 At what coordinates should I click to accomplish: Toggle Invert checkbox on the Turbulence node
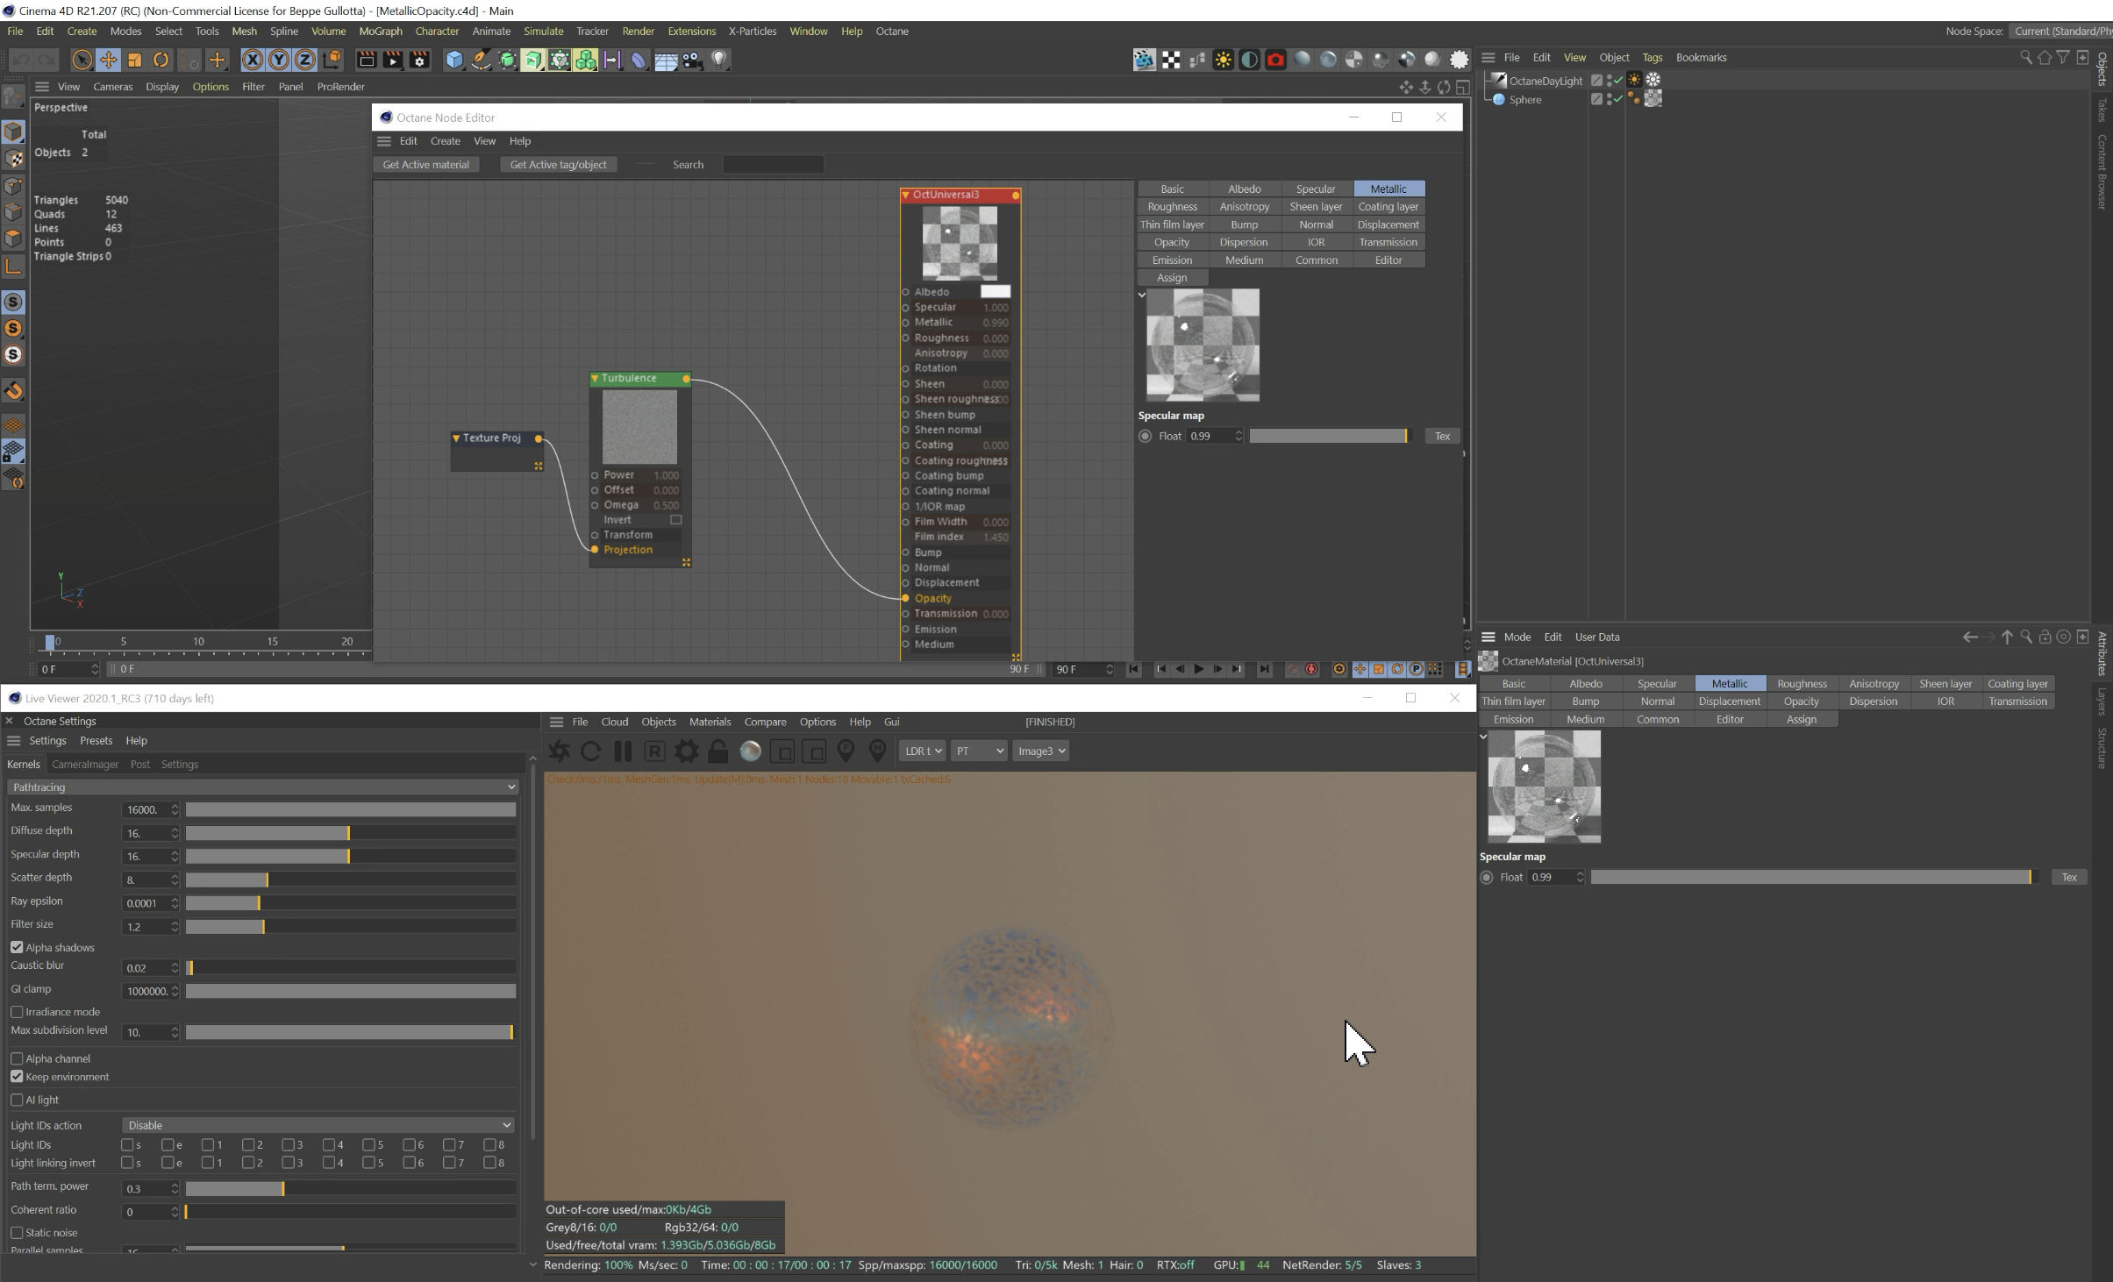[675, 520]
